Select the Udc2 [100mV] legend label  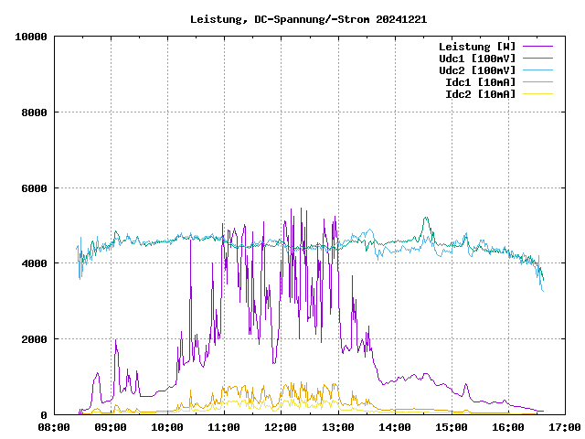click(x=477, y=70)
